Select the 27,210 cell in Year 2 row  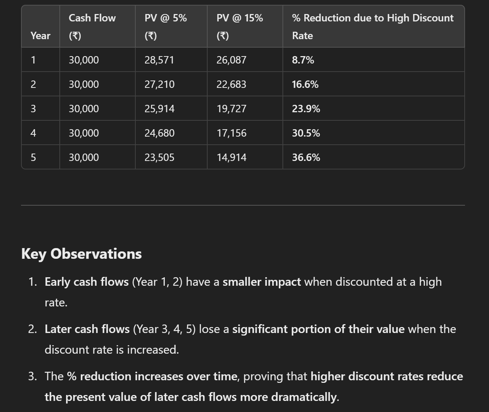pyautogui.click(x=159, y=85)
